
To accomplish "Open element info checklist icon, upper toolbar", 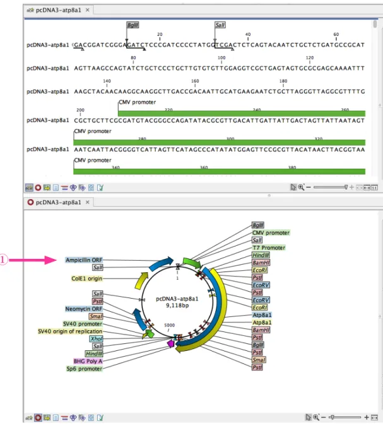I will (x=100, y=187).
